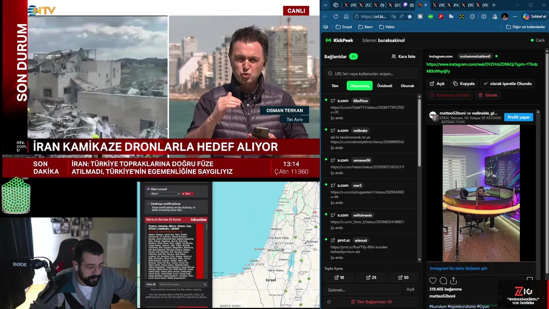The height and width of the screenshot is (309, 549).
Task: Toggle the favorite star for this page
Action: point(410,16)
